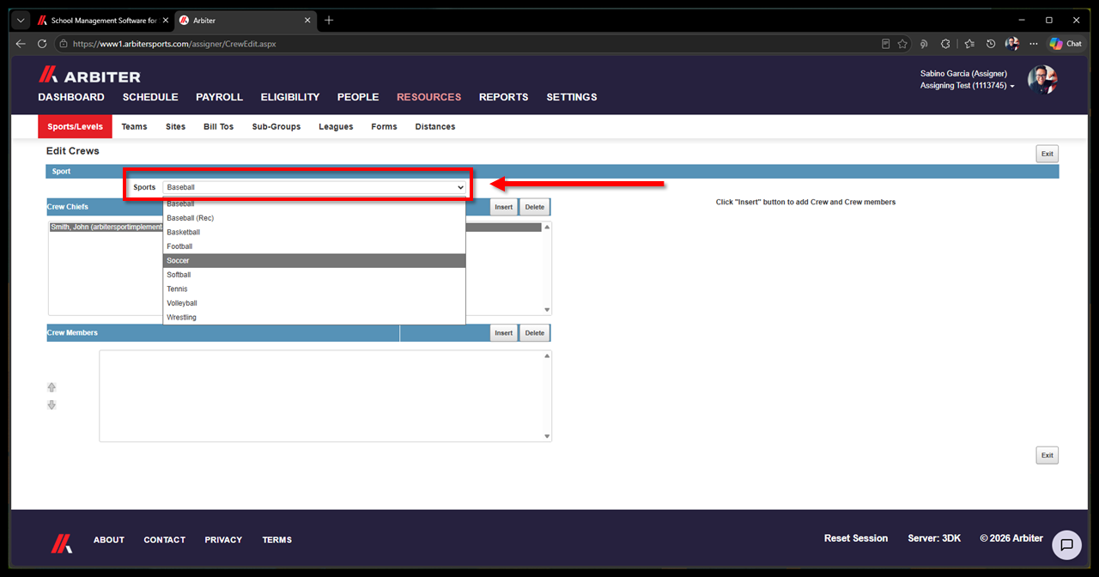Click Insert in Crew Members header
The image size is (1099, 577).
[x=504, y=333]
